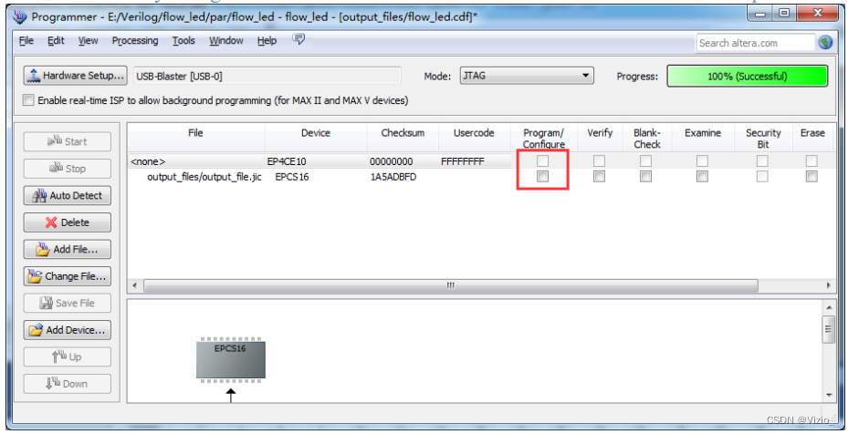The image size is (848, 434).
Task: Toggle Verify checkbox for EPCS16 row
Action: coord(599,176)
